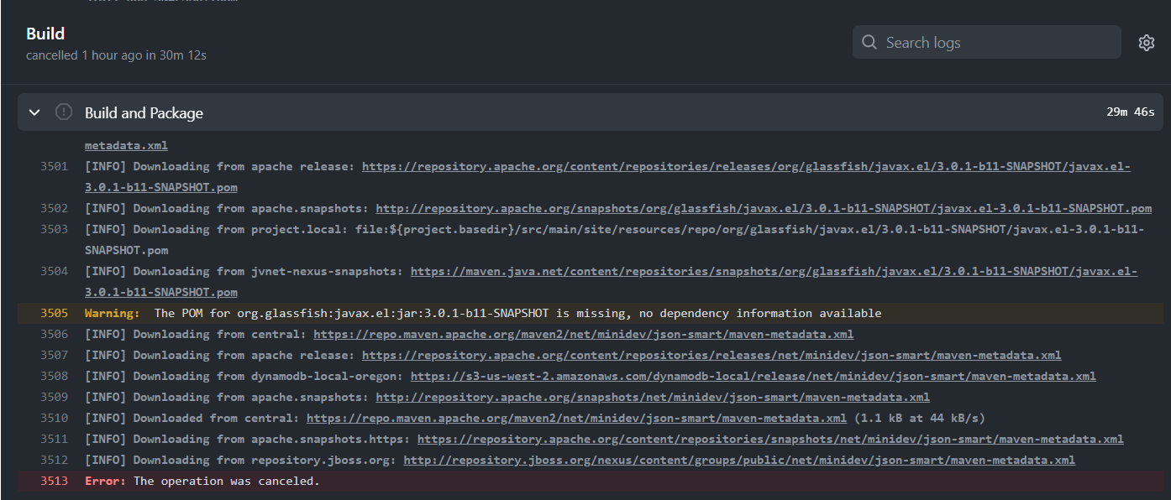The height and width of the screenshot is (500, 1171).
Task: Open the metadata.xml link above line 3501
Action: pos(126,145)
